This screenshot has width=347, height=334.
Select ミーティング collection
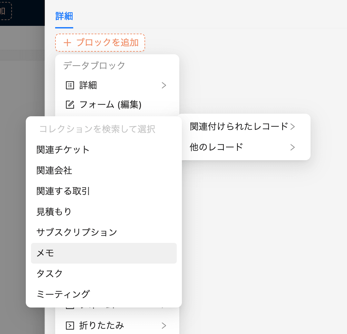point(104,294)
